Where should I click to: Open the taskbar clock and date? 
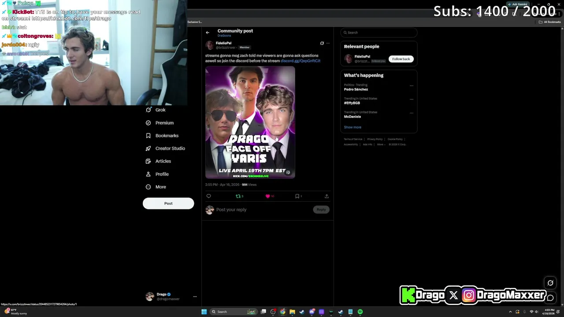549,312
